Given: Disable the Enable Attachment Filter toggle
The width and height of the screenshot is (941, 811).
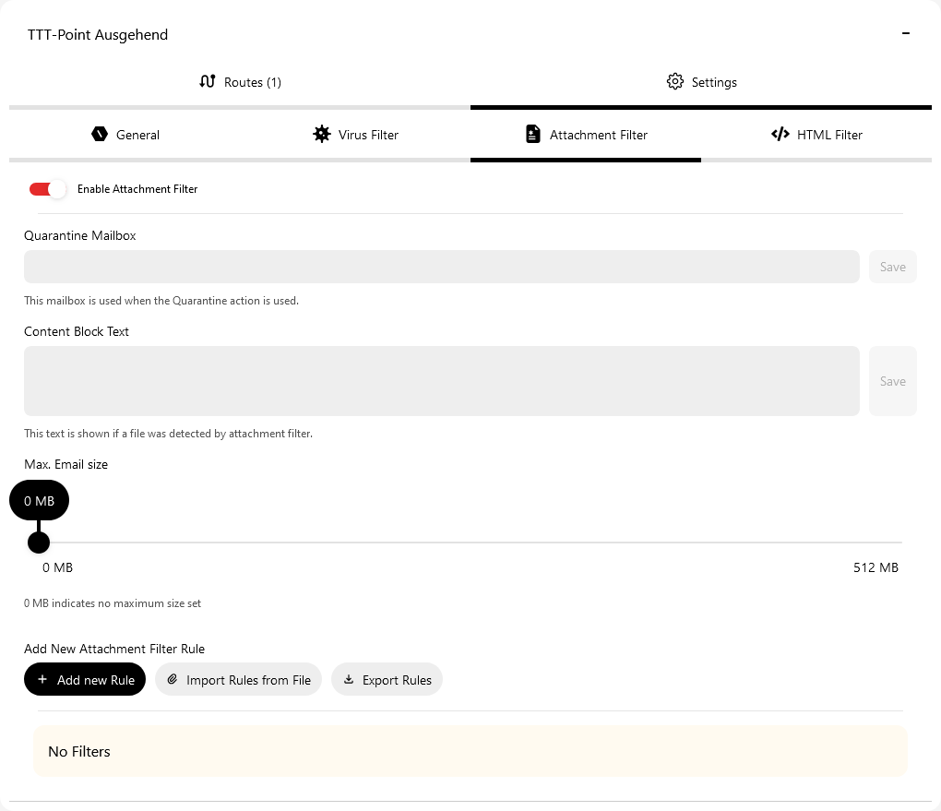Looking at the screenshot, I should point(47,189).
